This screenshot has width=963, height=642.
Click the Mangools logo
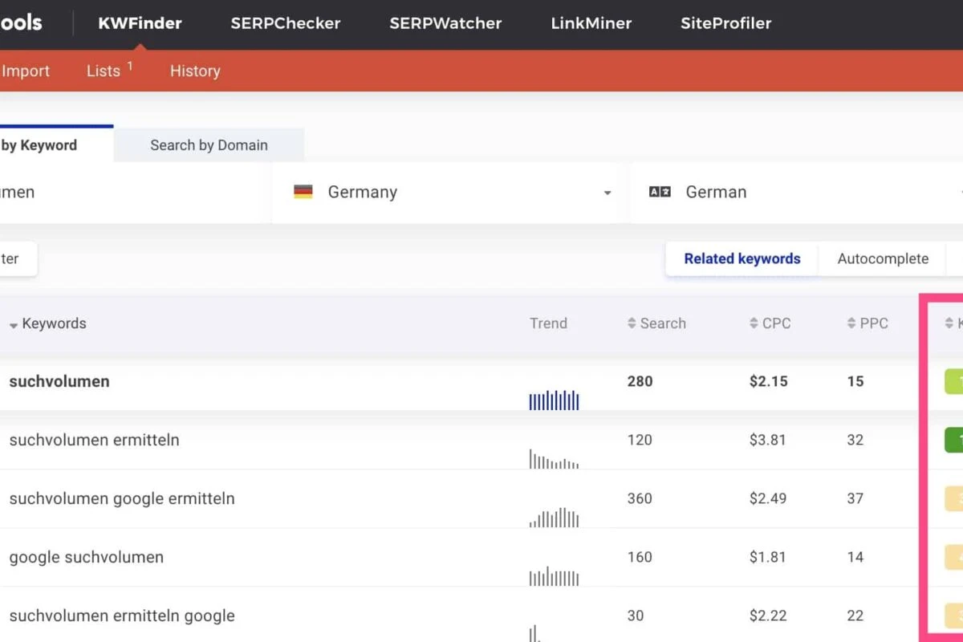pos(20,22)
